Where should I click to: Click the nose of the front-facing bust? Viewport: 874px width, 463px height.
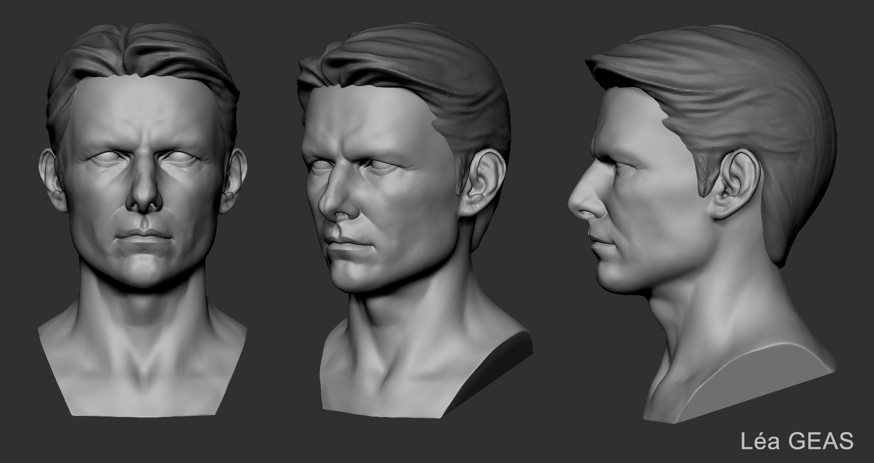pyautogui.click(x=144, y=195)
